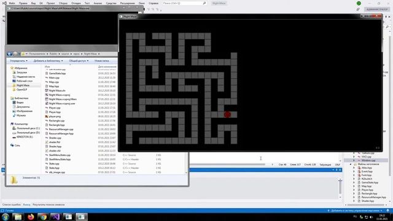The image size is (393, 221).
Task: Open the Сборка menu in Visual Studio
Action: [x=63, y=3]
